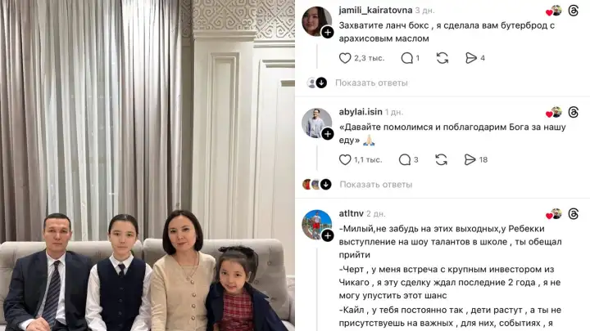Open abylai.isin's profile by username
Viewport: 590px width, 331px height.
(361, 112)
